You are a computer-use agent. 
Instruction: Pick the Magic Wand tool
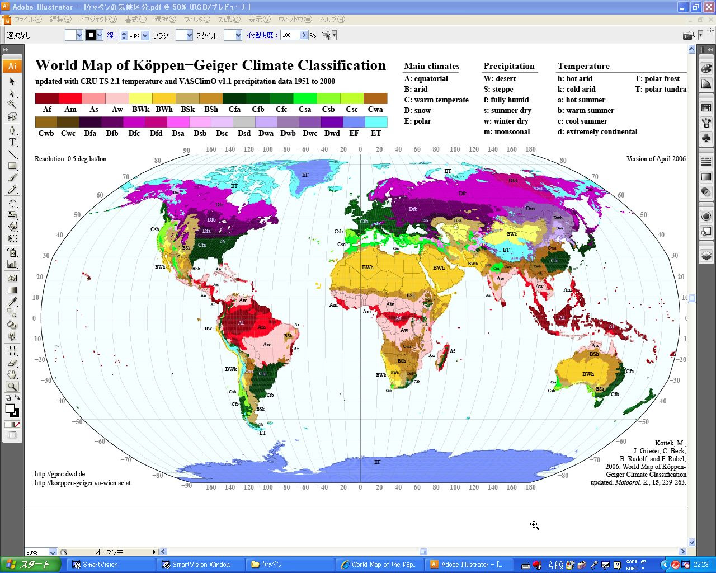(x=12, y=105)
